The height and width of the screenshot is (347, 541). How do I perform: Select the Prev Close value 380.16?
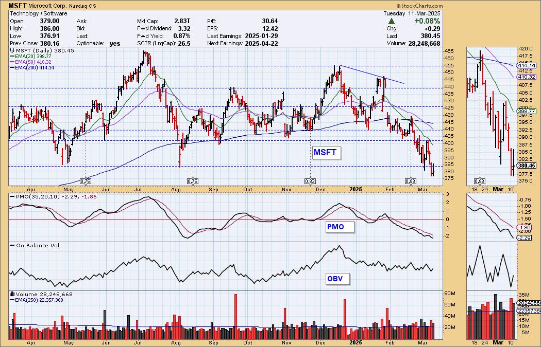[49, 43]
